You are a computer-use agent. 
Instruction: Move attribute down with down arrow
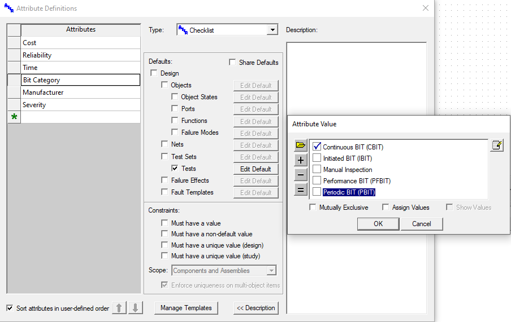(x=136, y=308)
